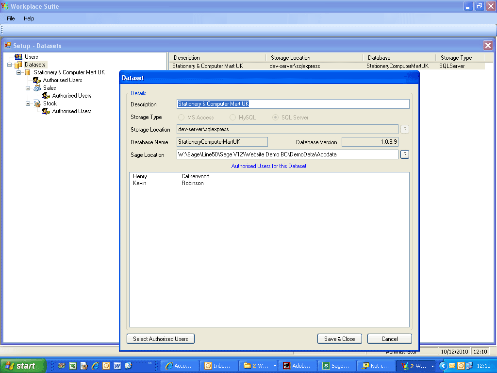497x373 pixels.
Task: Open the Workplace Suite taskbar group dropdown arrow
Action: (432, 366)
